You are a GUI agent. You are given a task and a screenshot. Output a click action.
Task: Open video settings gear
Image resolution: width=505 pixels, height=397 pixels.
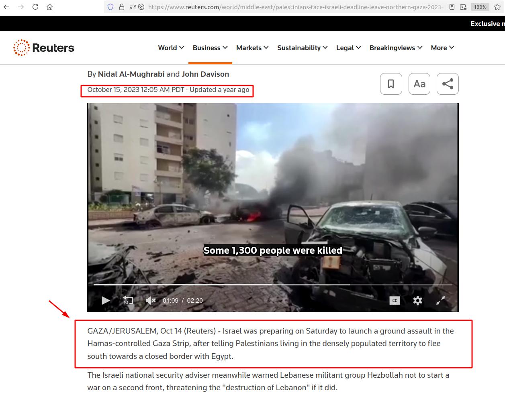(x=417, y=301)
